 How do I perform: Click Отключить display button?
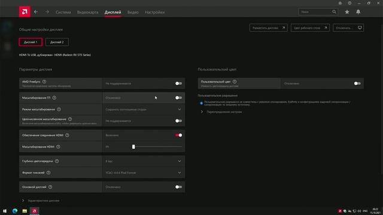pos(348,28)
